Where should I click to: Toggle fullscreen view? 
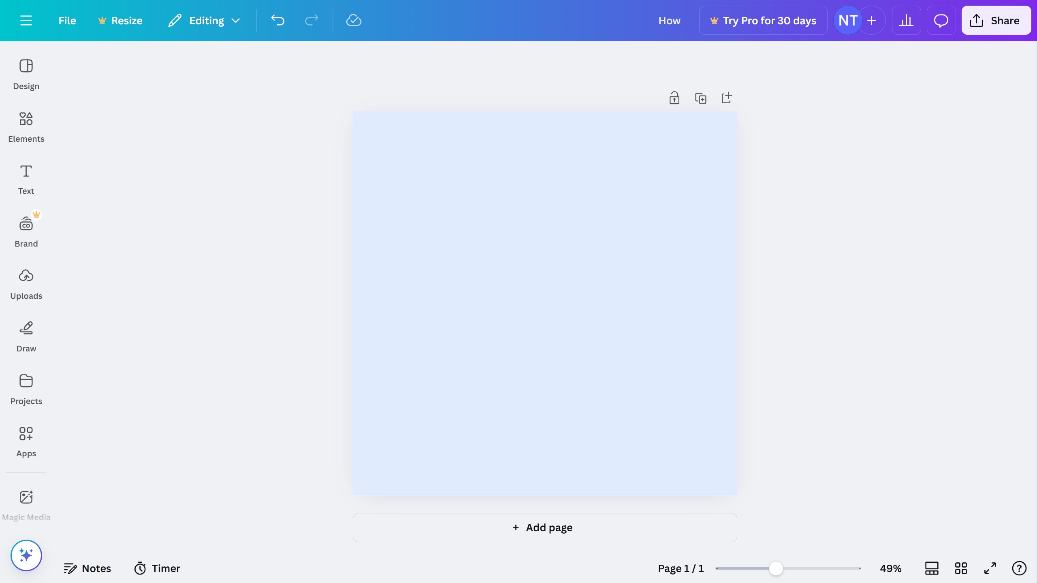990,568
